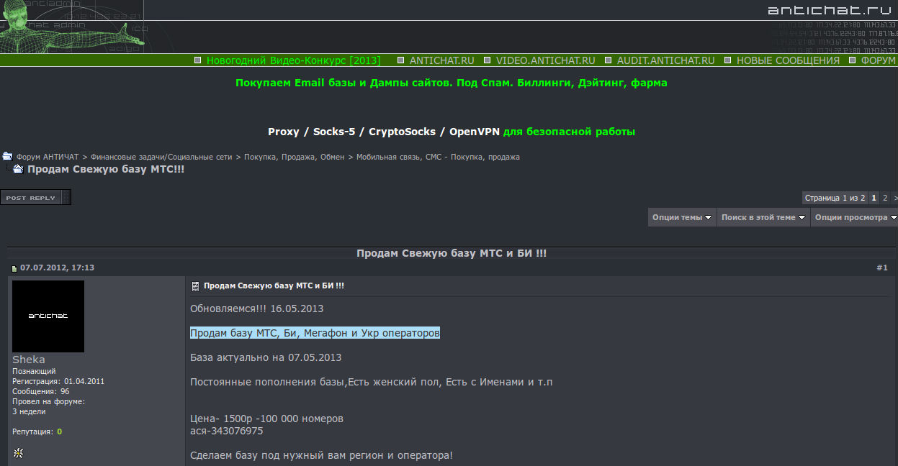This screenshot has height=466, width=898.
Task: Open the antichat.ru logo at top right
Action: (831, 10)
